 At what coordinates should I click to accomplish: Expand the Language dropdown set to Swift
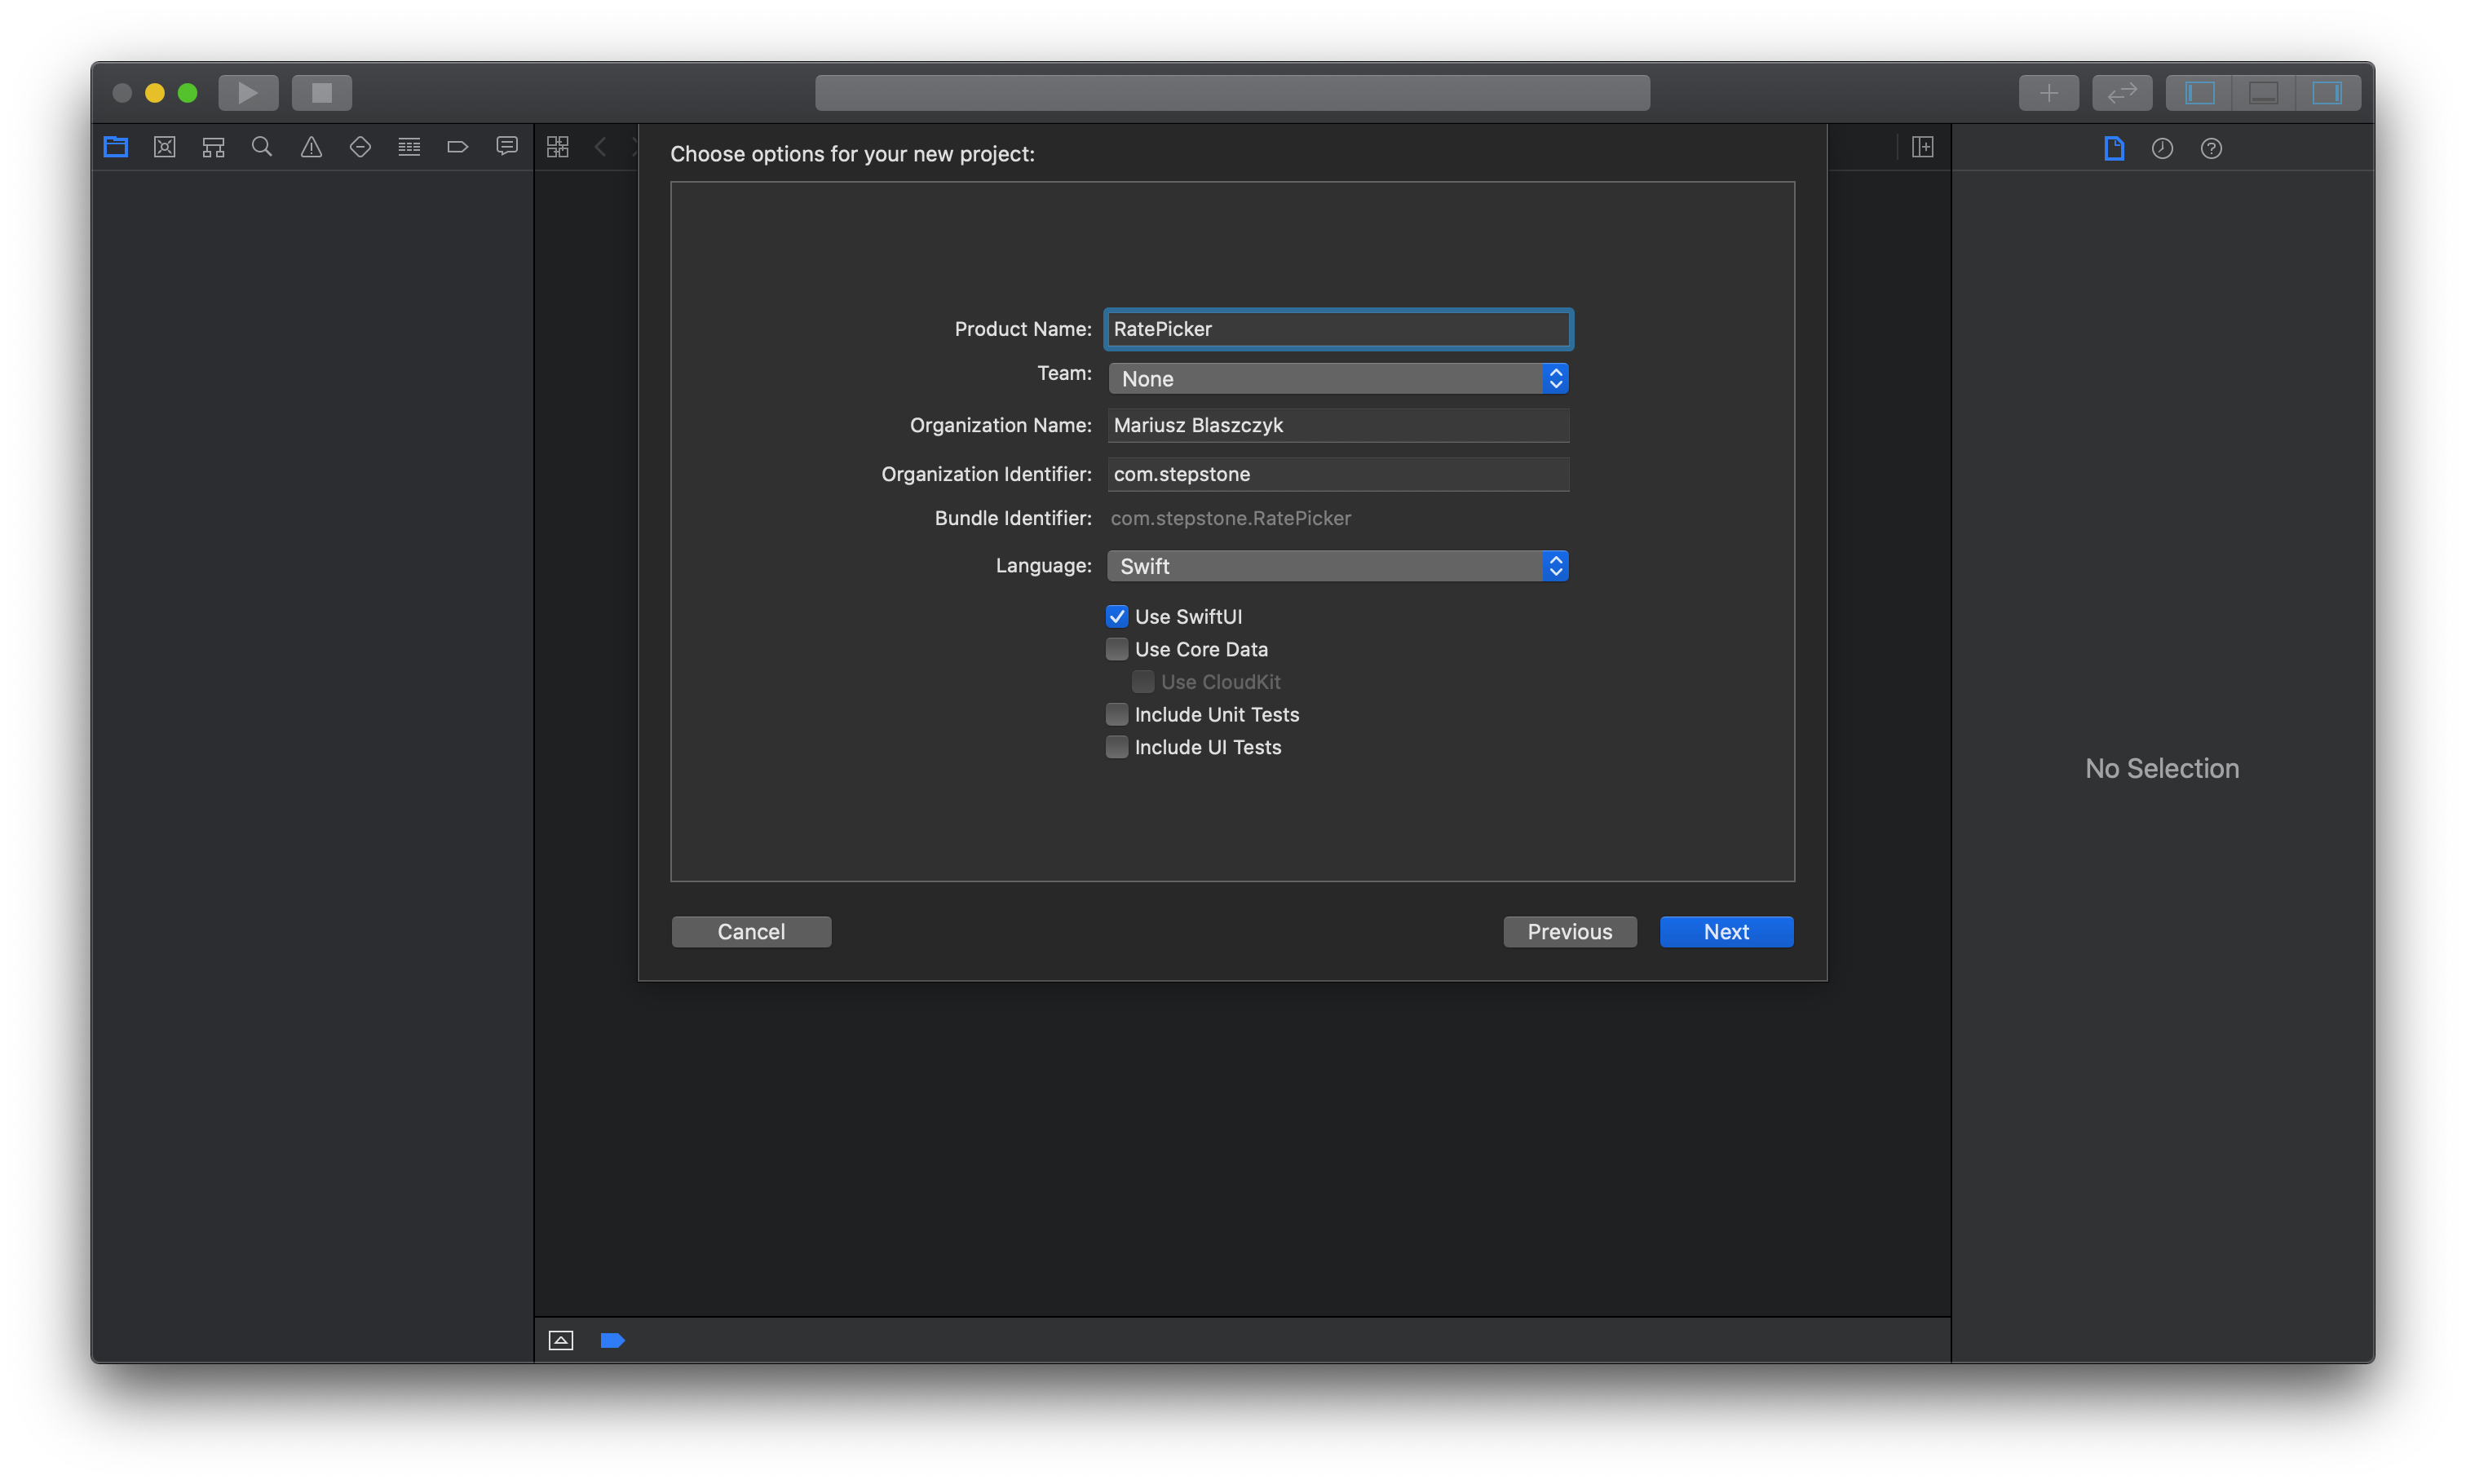[1337, 566]
